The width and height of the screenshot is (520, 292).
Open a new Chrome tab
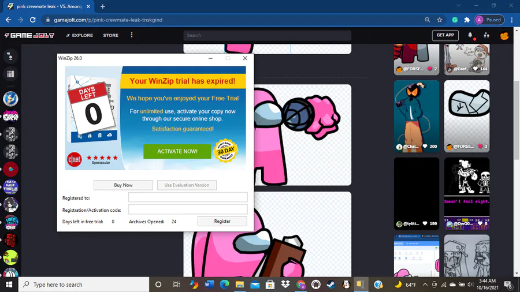[x=103, y=6]
